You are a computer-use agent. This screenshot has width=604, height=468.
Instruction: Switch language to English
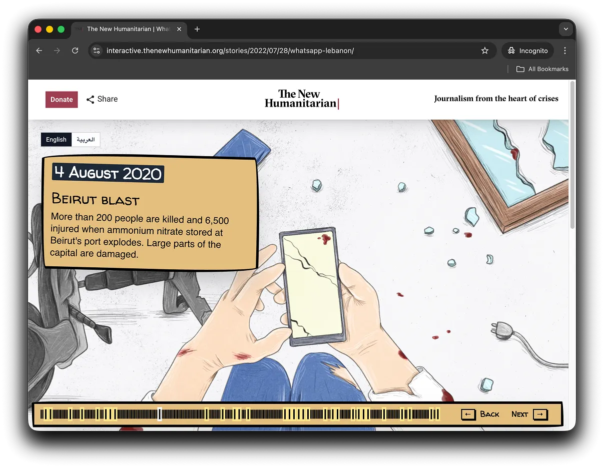(56, 140)
